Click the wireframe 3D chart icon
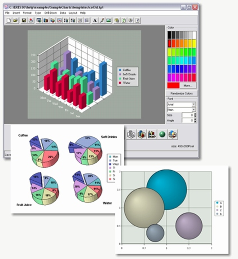 [x=132, y=134]
